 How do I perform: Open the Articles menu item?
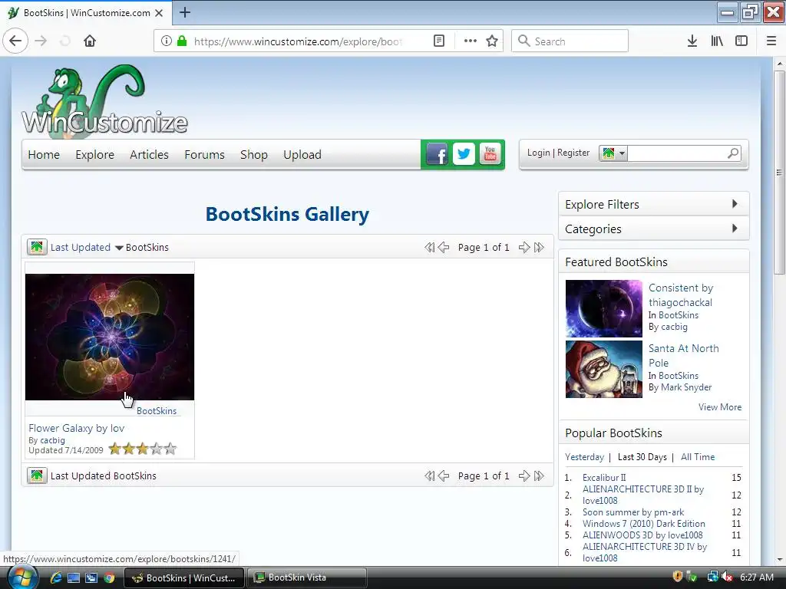pyautogui.click(x=149, y=155)
